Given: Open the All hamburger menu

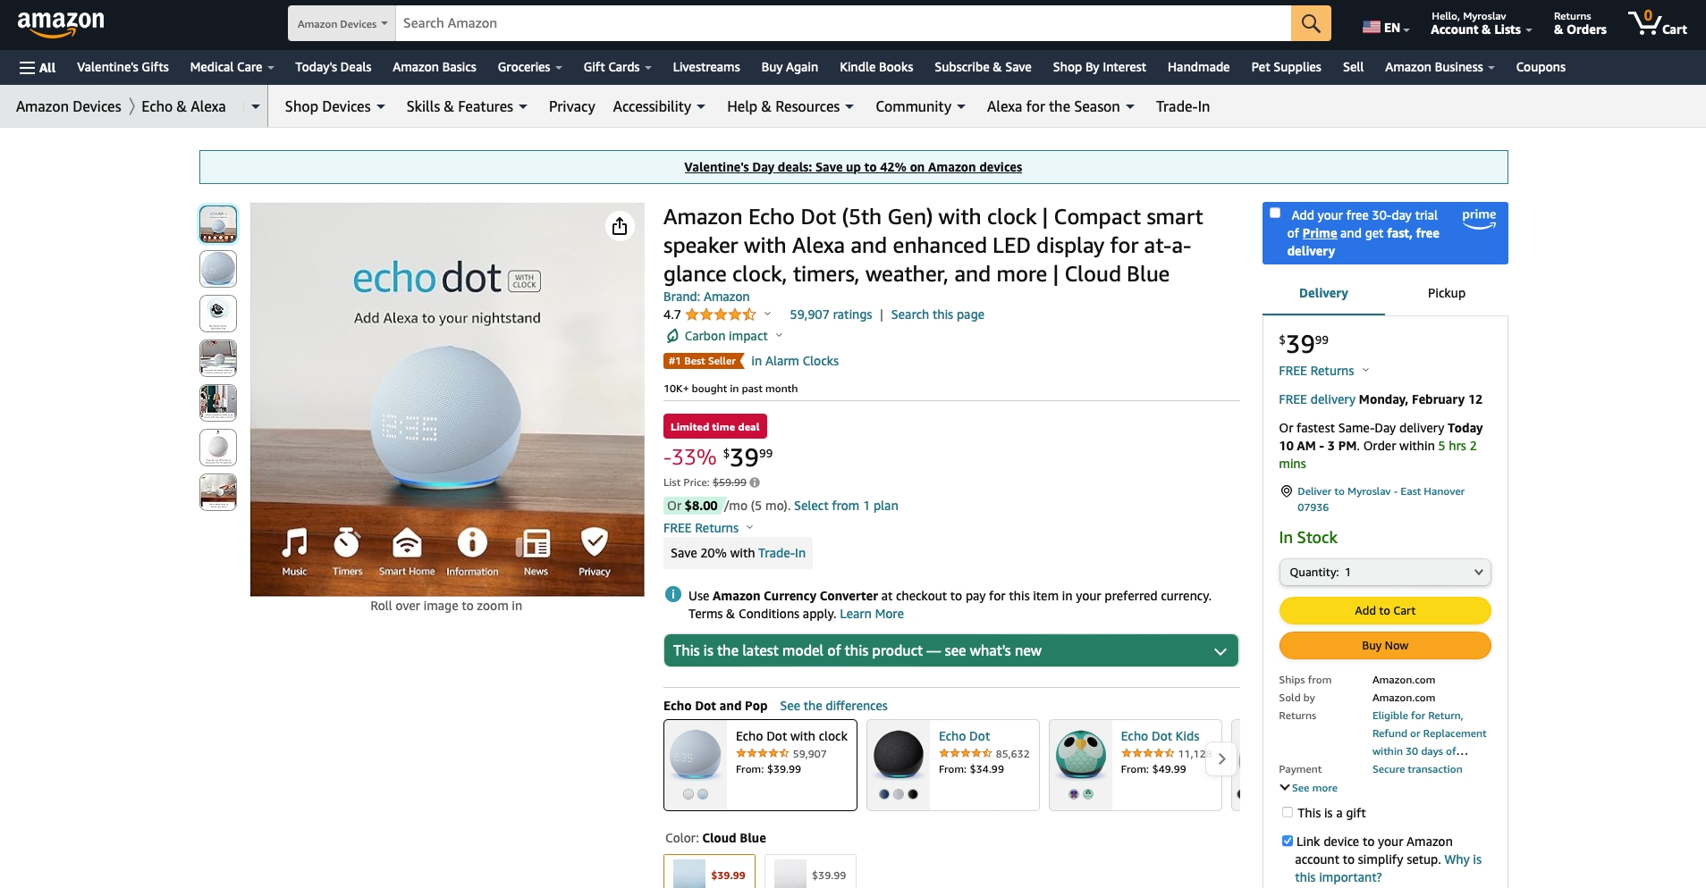Looking at the screenshot, I should click(x=38, y=67).
